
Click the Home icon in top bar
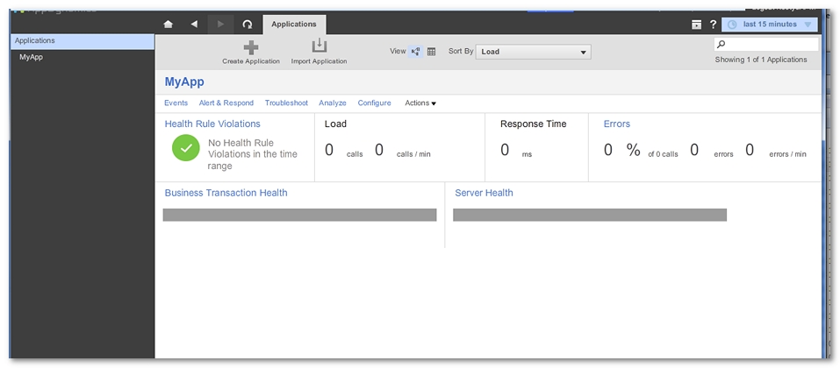coord(169,25)
